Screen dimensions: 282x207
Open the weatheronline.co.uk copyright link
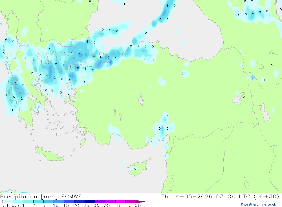pos(258,204)
